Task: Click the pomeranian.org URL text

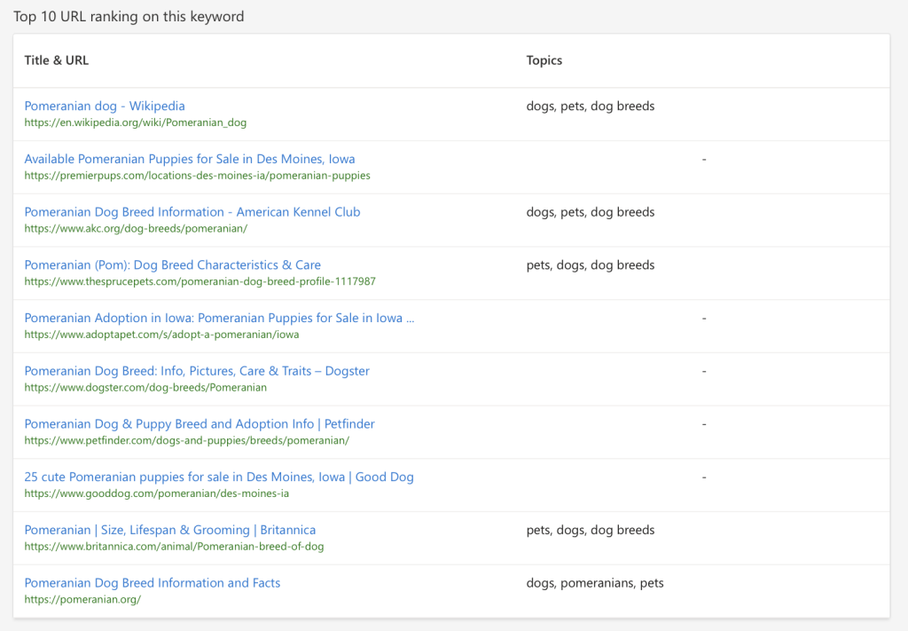Action: (x=82, y=599)
